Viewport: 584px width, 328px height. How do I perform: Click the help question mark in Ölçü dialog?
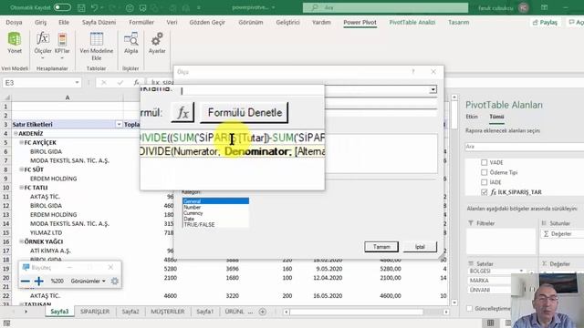pos(413,72)
